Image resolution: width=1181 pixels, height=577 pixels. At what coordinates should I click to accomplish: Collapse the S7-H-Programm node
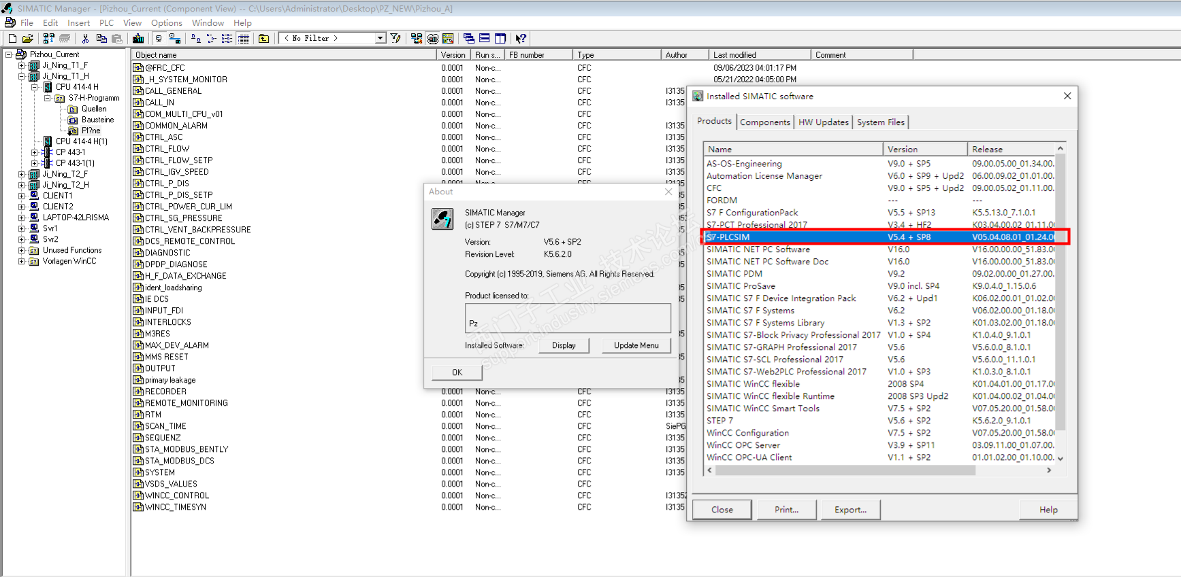click(48, 98)
